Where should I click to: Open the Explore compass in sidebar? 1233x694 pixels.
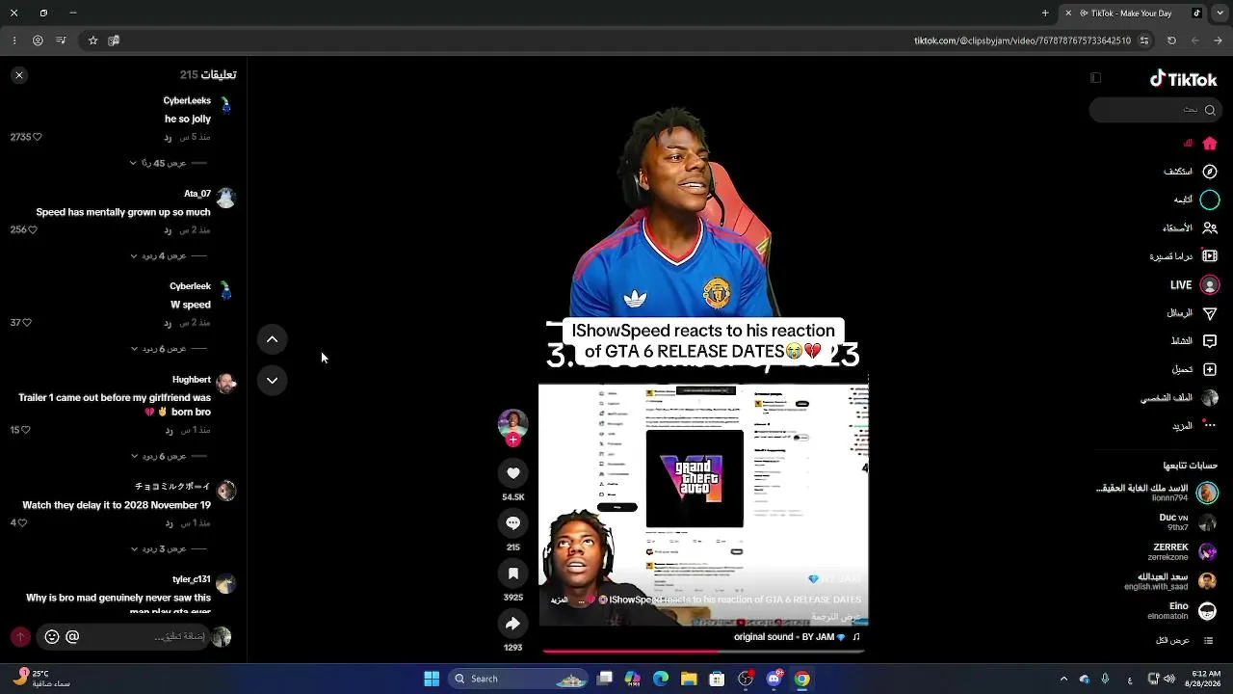(1210, 172)
